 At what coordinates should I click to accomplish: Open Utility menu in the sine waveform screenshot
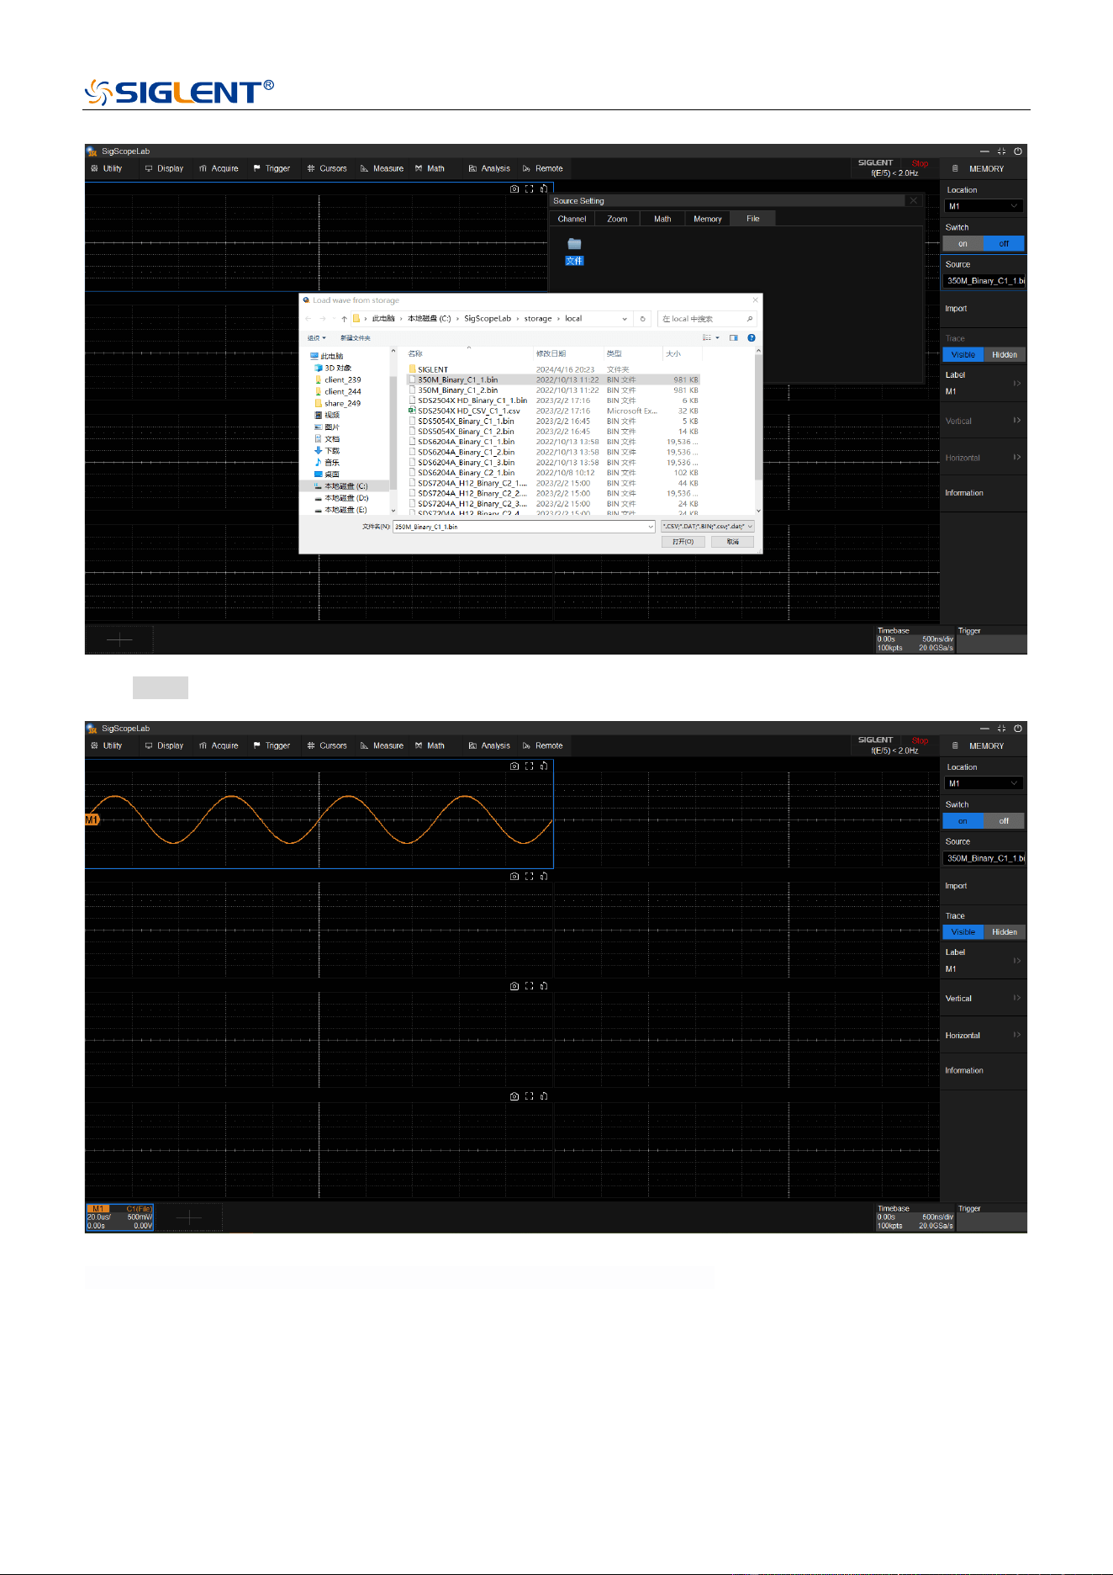coord(107,745)
